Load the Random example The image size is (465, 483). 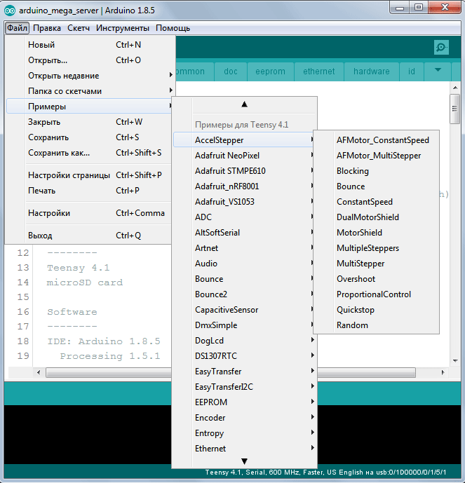pyautogui.click(x=376, y=325)
